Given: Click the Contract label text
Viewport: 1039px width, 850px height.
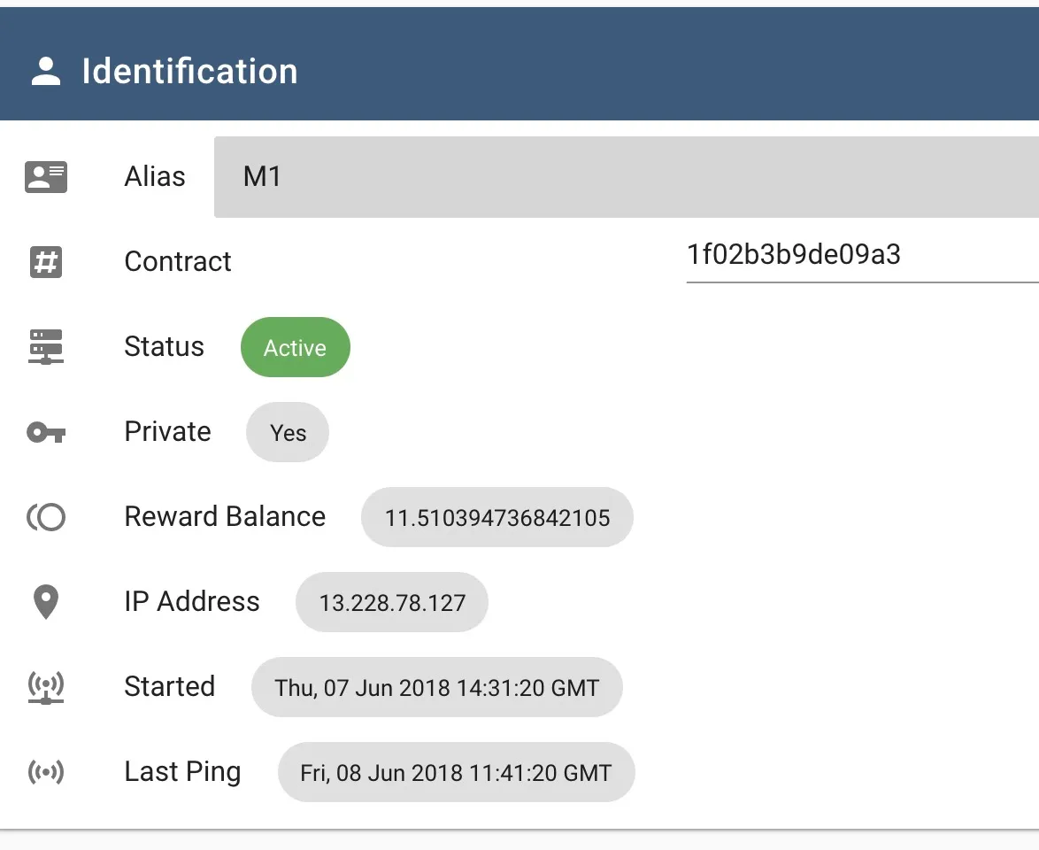Looking at the screenshot, I should pyautogui.click(x=178, y=261).
